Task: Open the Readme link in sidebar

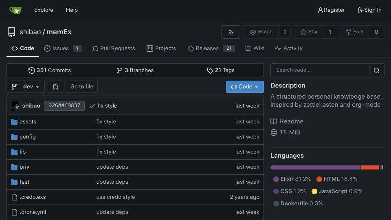Action: (292, 121)
